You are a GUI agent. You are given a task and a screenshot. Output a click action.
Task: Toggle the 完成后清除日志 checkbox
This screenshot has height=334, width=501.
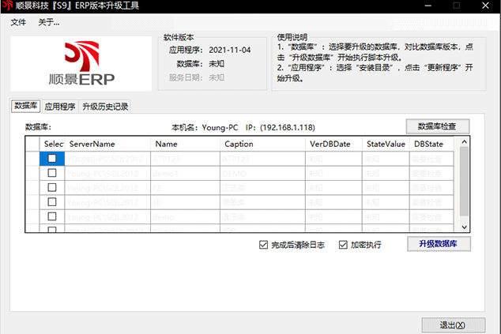point(264,245)
